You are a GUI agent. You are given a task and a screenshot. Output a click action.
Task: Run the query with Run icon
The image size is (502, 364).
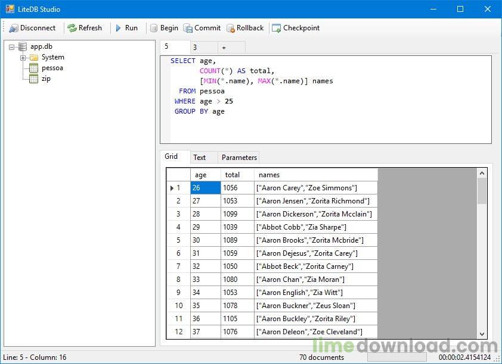pos(119,28)
